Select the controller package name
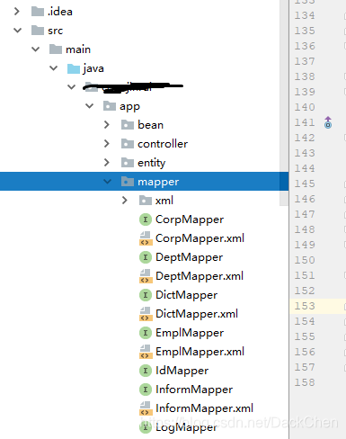The width and height of the screenshot is (346, 439). [163, 144]
